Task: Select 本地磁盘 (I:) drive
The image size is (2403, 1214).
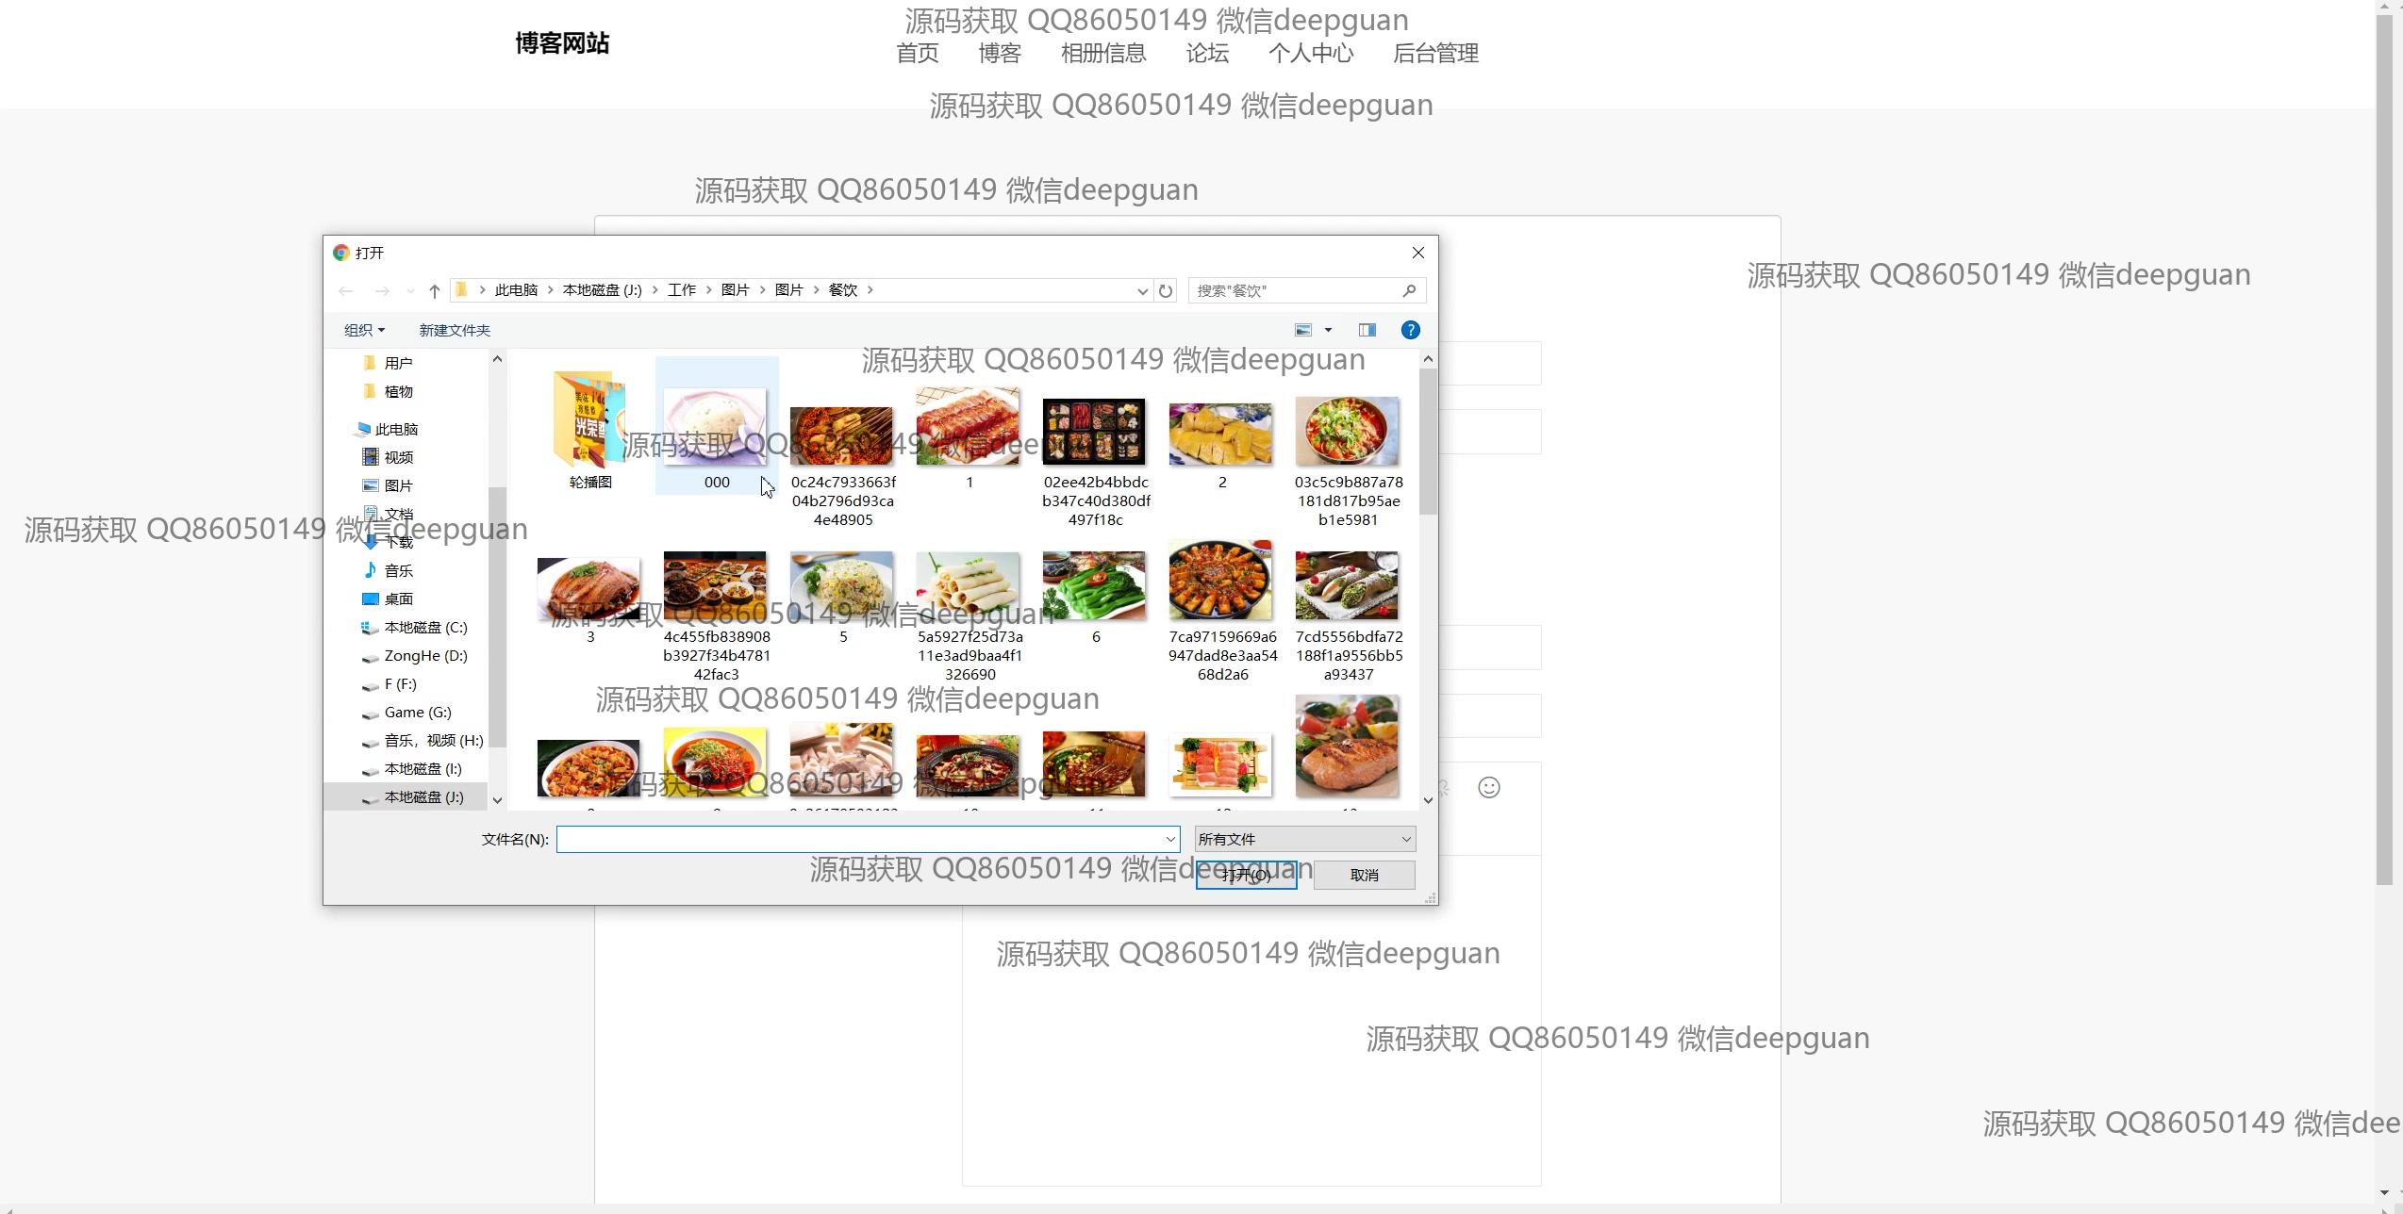Action: pos(423,768)
